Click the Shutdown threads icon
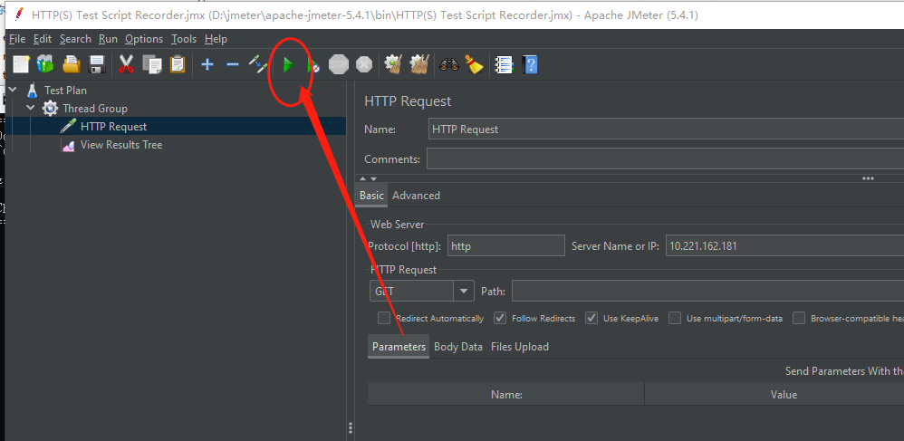 click(364, 64)
